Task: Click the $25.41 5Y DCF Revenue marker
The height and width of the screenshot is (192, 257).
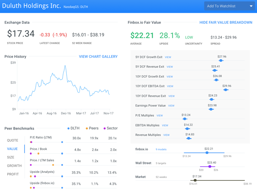Action: coord(215,70)
